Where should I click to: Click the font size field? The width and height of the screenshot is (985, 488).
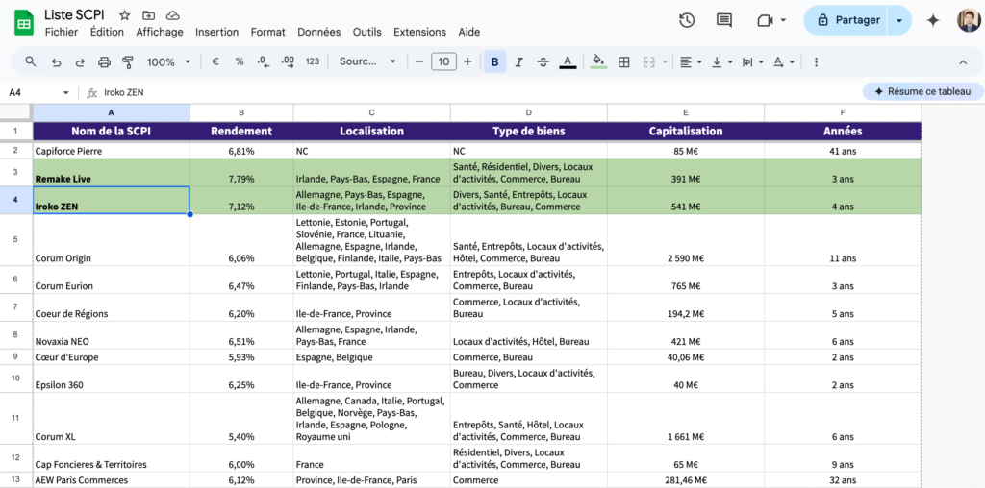443,61
